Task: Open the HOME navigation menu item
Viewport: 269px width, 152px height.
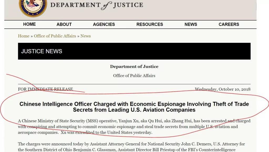Action: (x=29, y=24)
